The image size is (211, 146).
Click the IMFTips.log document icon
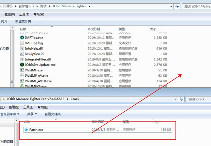click(x=22, y=43)
